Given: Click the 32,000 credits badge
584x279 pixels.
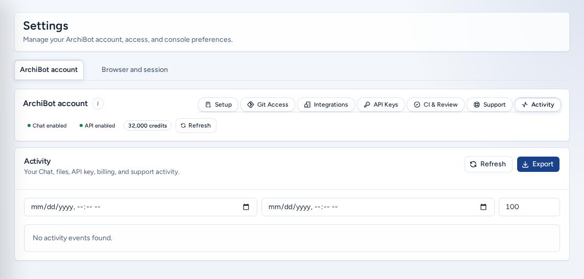Looking at the screenshot, I should click(x=148, y=126).
